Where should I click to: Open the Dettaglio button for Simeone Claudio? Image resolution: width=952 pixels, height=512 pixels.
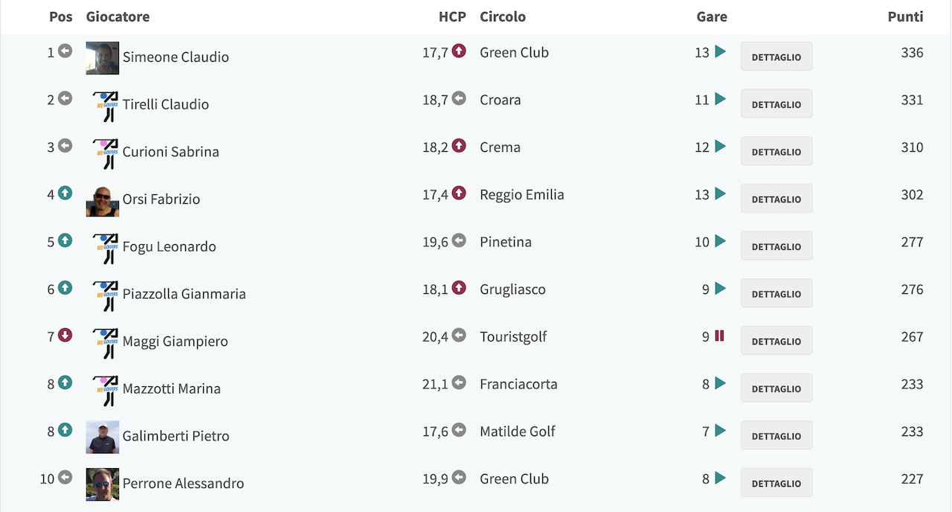point(776,57)
